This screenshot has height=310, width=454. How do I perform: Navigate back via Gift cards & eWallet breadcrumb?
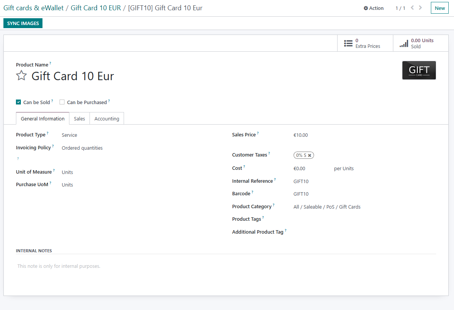coord(33,8)
